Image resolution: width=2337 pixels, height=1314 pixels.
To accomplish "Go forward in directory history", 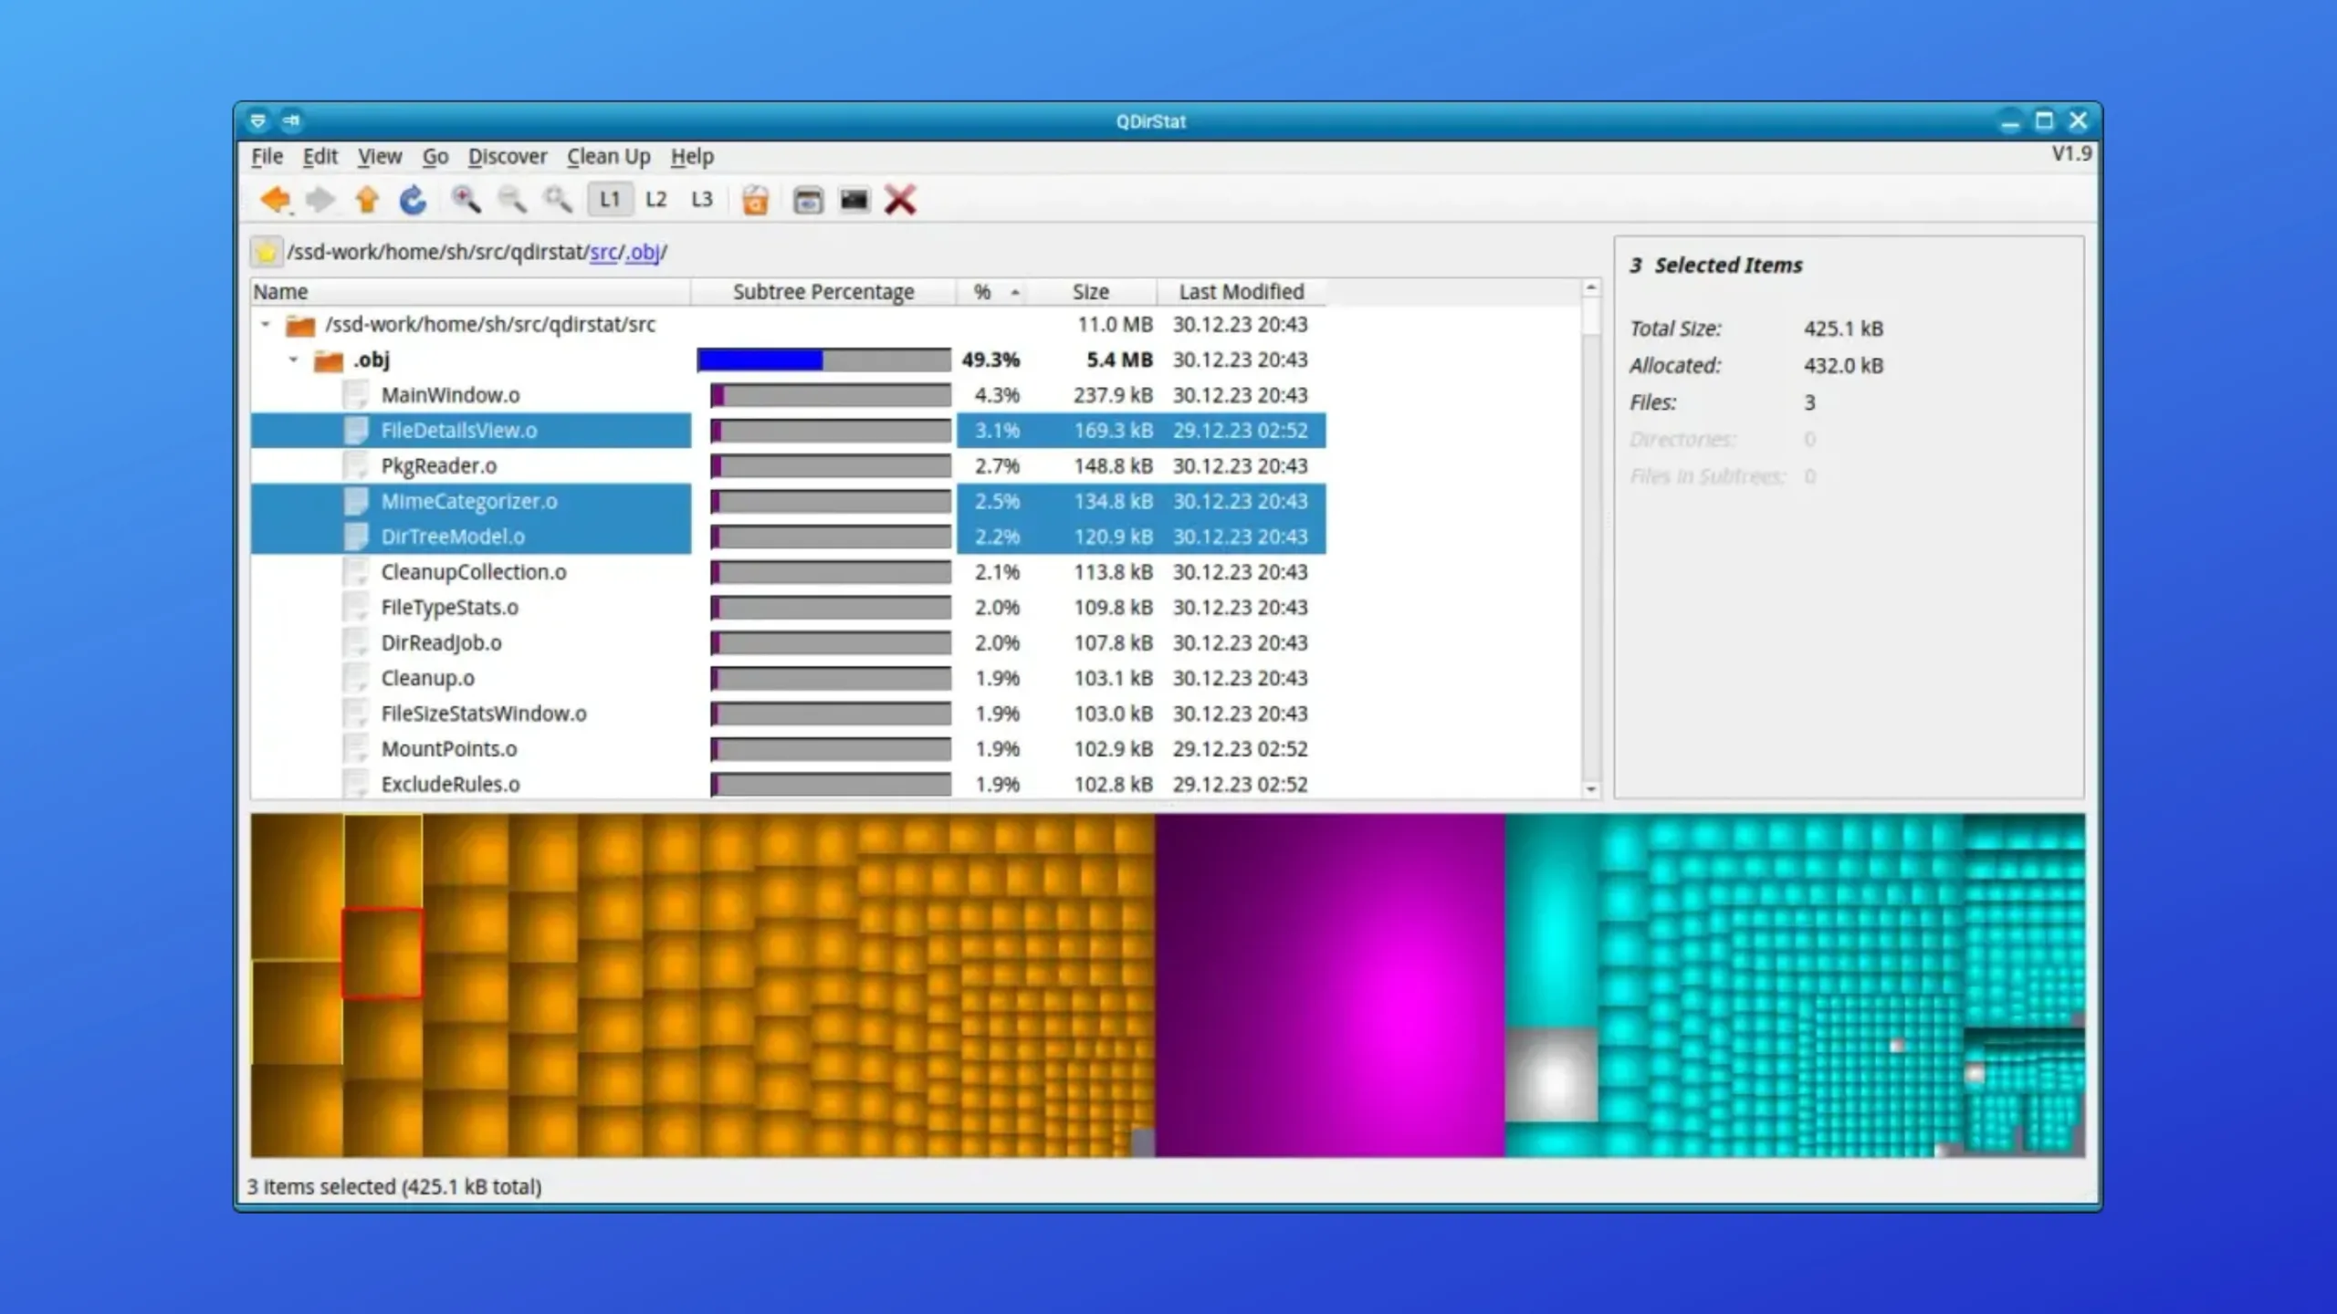I will 320,199.
